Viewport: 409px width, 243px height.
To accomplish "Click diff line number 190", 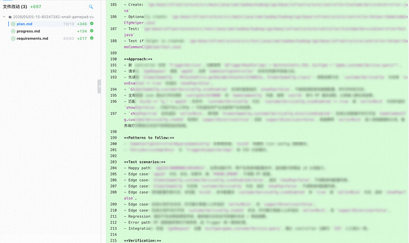I will click(x=113, y=59).
